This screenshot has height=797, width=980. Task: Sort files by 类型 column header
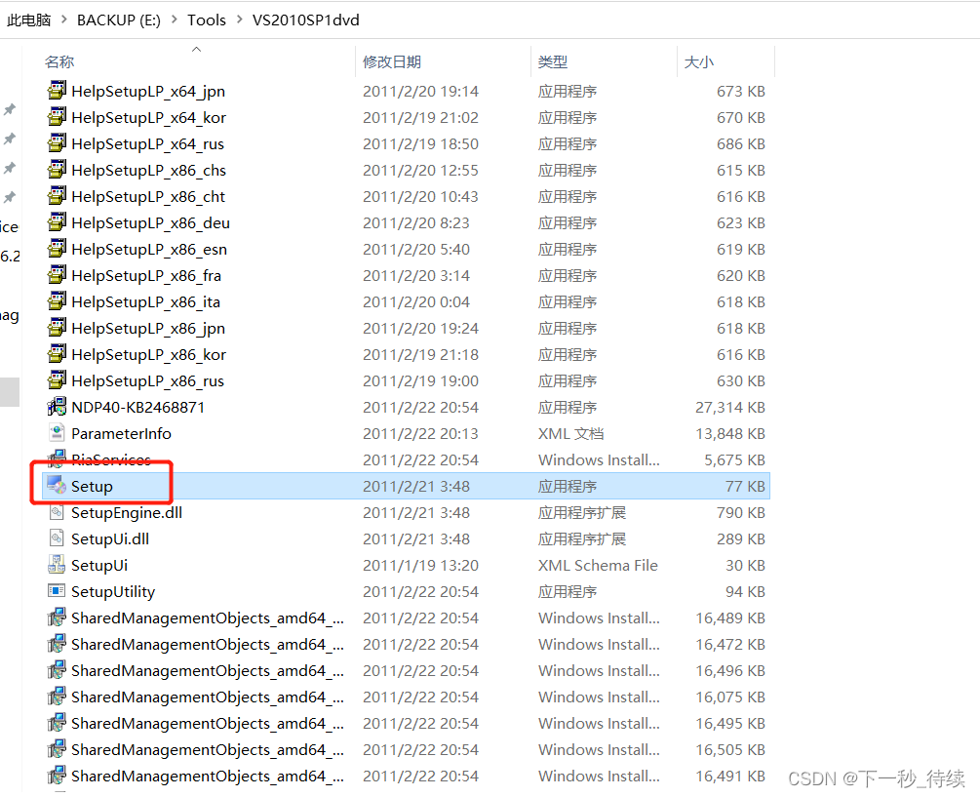553,61
